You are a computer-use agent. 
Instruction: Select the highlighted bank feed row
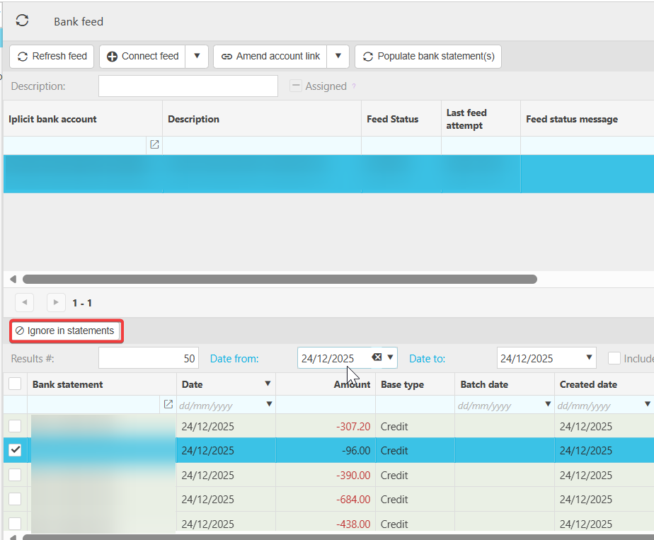point(328,174)
